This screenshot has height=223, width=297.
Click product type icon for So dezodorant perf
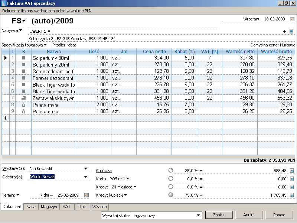point(23,71)
